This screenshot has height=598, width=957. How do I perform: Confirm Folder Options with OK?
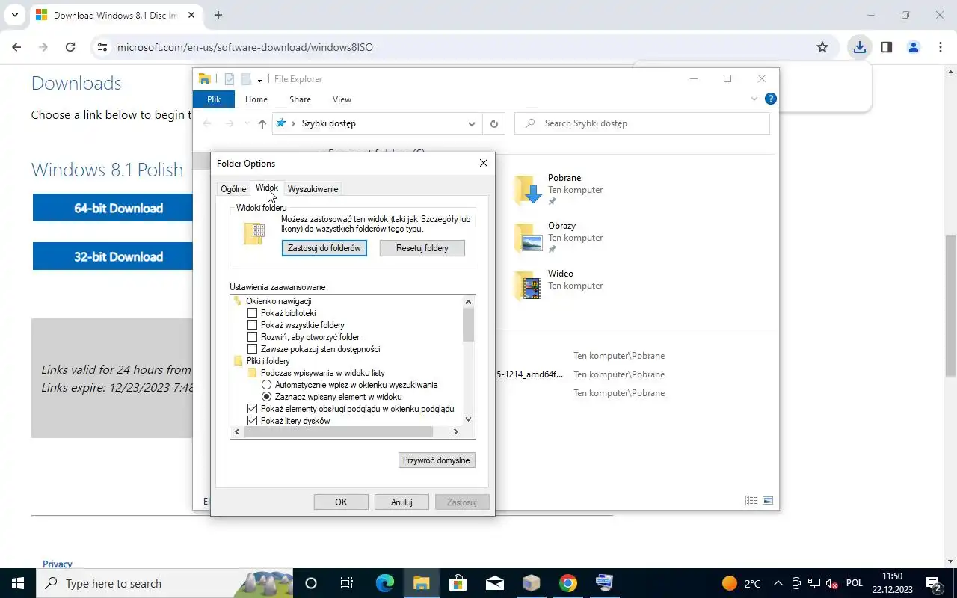(x=341, y=502)
